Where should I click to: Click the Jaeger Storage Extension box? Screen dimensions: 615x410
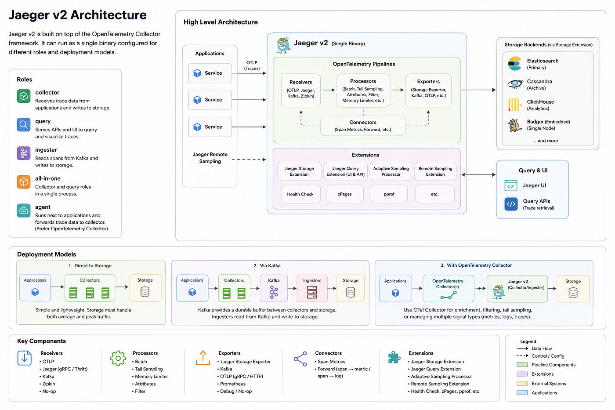(x=299, y=171)
